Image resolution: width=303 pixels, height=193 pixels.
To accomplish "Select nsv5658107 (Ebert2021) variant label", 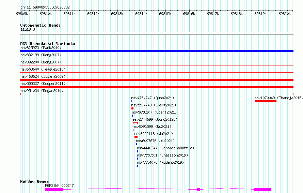I will coord(154,112).
